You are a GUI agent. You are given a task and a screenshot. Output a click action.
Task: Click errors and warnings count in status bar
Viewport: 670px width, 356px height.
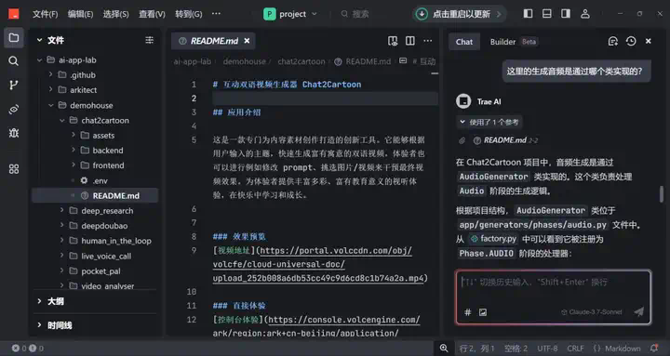pyautogui.click(x=27, y=349)
